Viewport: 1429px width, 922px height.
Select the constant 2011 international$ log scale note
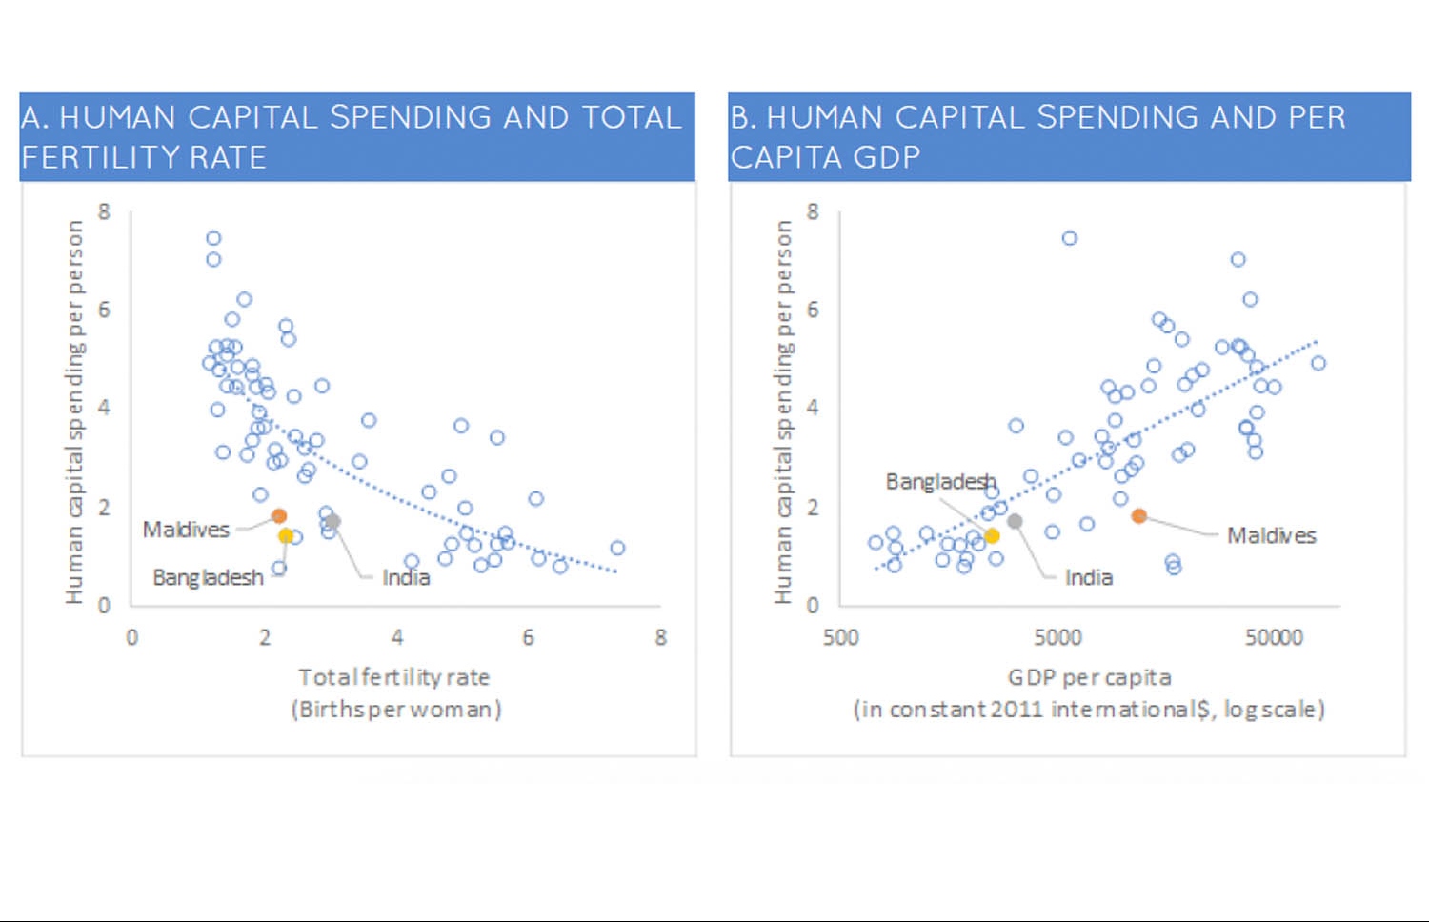1089,710
